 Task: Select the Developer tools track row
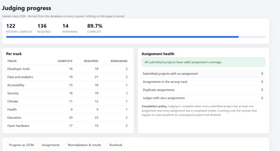pos(67,69)
